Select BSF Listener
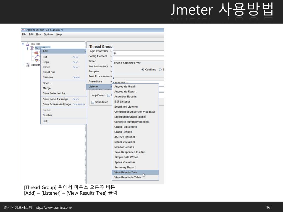Image resolution: width=283 pixels, height=212 pixels. [135, 102]
